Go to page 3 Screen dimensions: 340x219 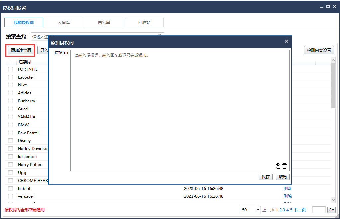(x=284, y=210)
